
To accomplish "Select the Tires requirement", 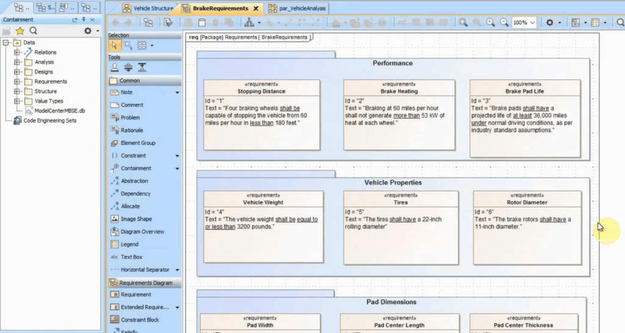I will pyautogui.click(x=400, y=228).
